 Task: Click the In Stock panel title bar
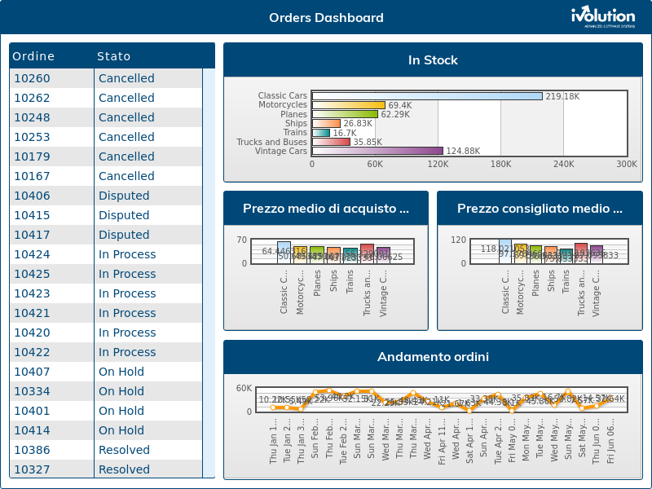pyautogui.click(x=433, y=60)
